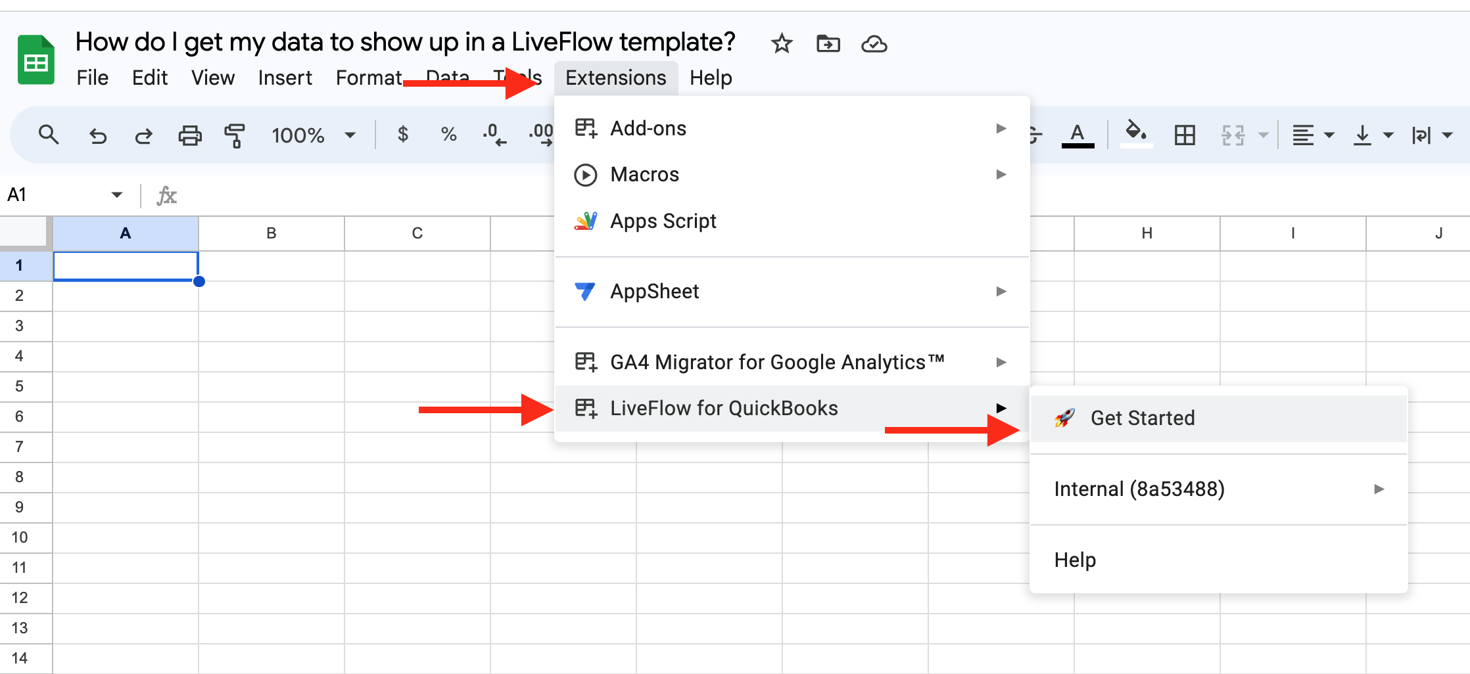
Task: Click the spreadsheet title
Action: pos(405,42)
